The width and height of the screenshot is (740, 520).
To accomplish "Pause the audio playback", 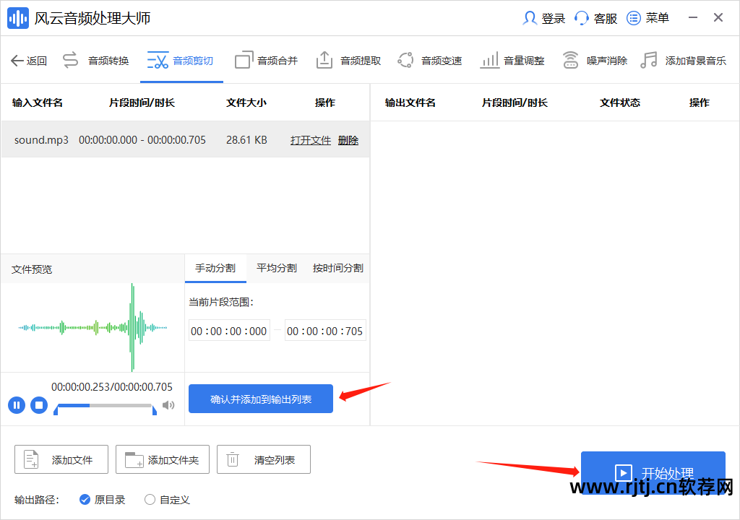I will (16, 405).
